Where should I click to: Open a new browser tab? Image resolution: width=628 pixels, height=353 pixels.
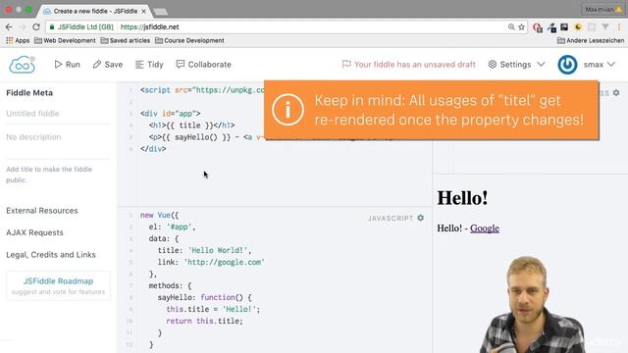pos(161,12)
